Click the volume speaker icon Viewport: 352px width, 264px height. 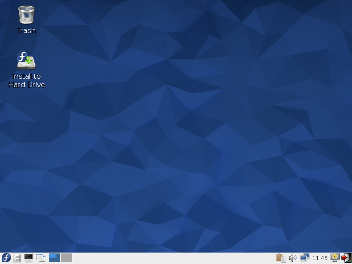click(x=292, y=258)
